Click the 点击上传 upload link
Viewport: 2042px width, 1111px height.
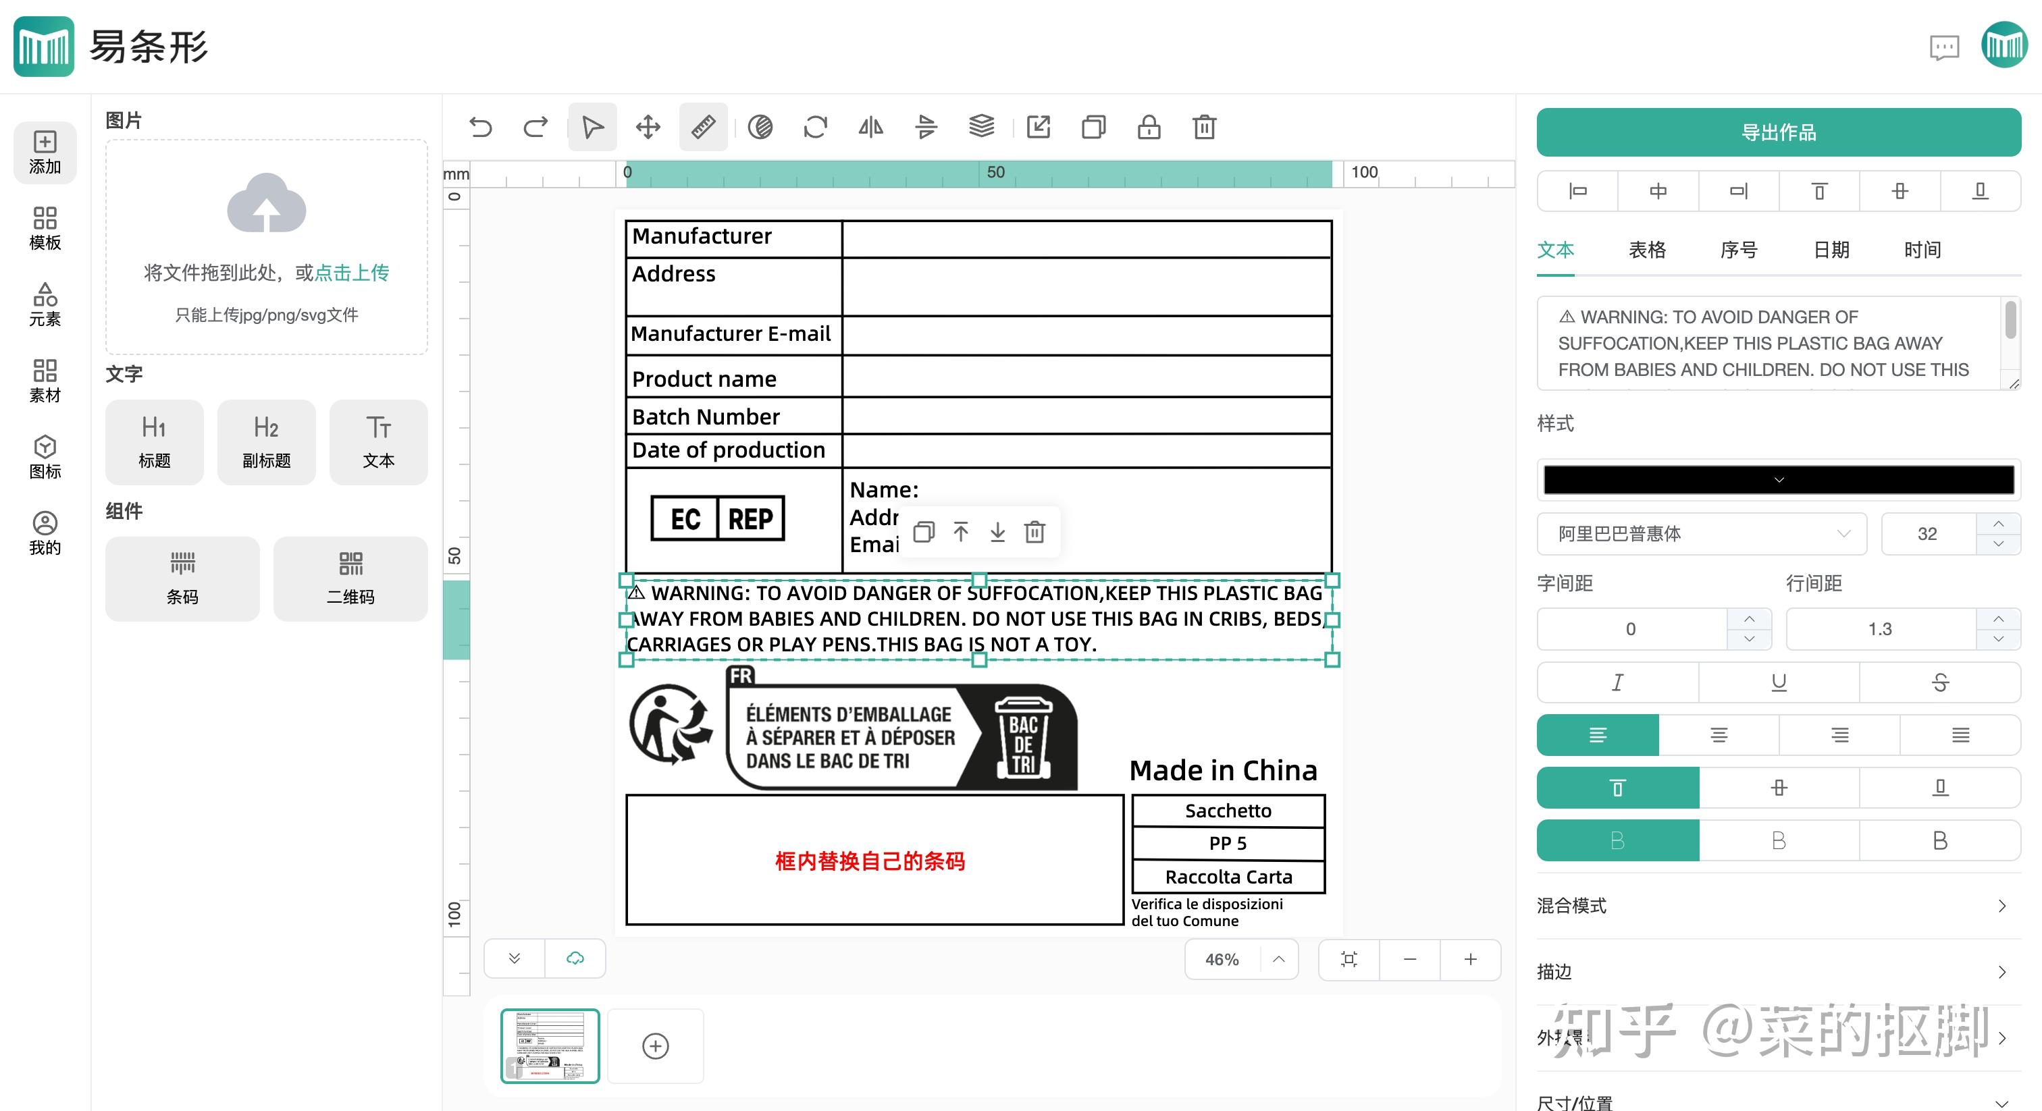tap(352, 273)
